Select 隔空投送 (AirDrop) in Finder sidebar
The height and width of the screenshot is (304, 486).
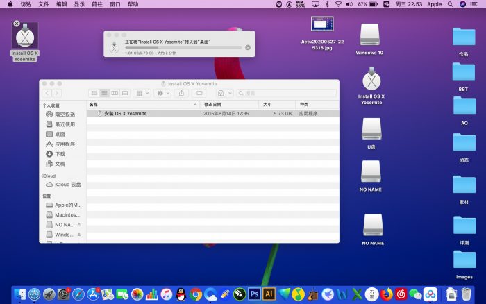click(x=65, y=114)
